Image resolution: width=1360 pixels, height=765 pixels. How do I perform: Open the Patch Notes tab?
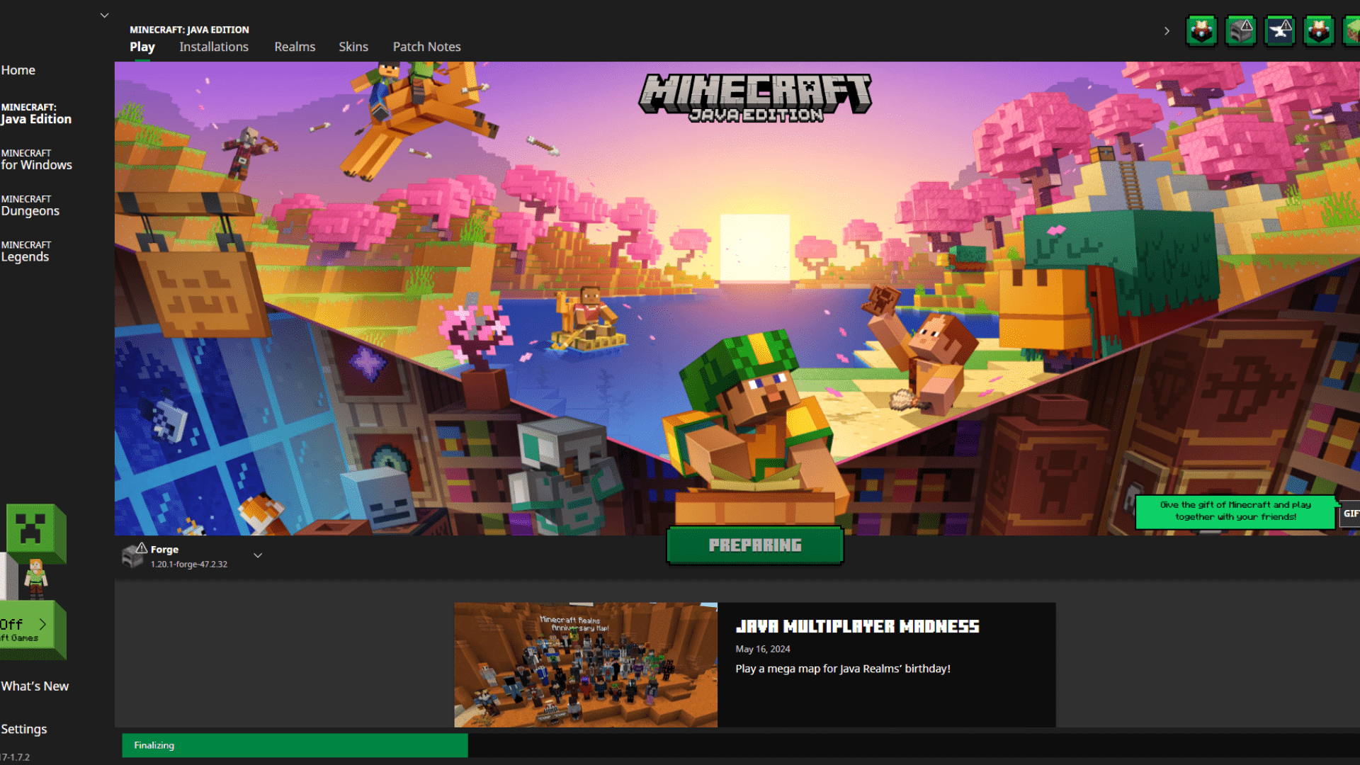coord(427,47)
